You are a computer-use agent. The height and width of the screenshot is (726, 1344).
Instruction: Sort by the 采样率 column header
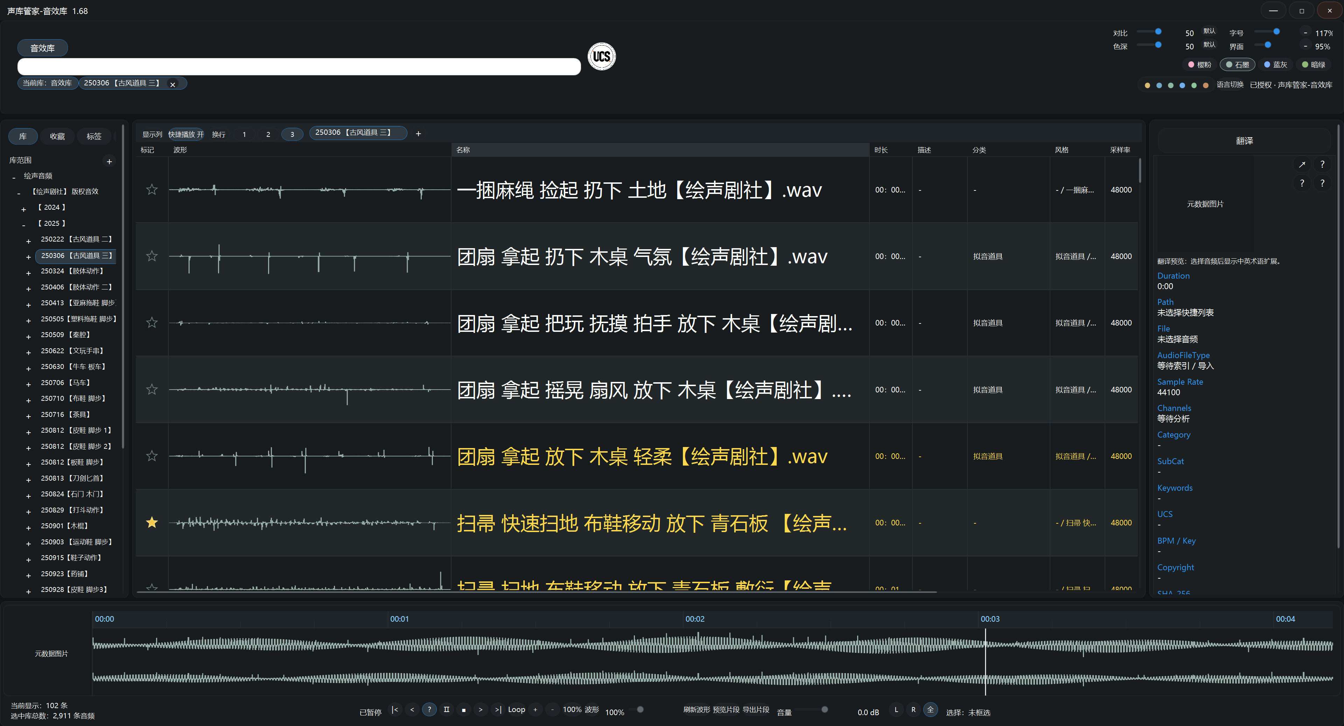coord(1120,150)
